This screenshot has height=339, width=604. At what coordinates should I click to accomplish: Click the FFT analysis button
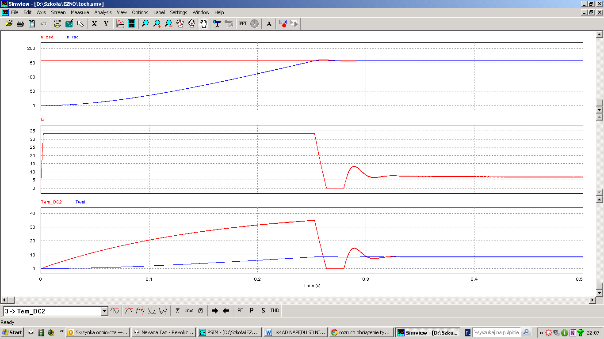(243, 24)
